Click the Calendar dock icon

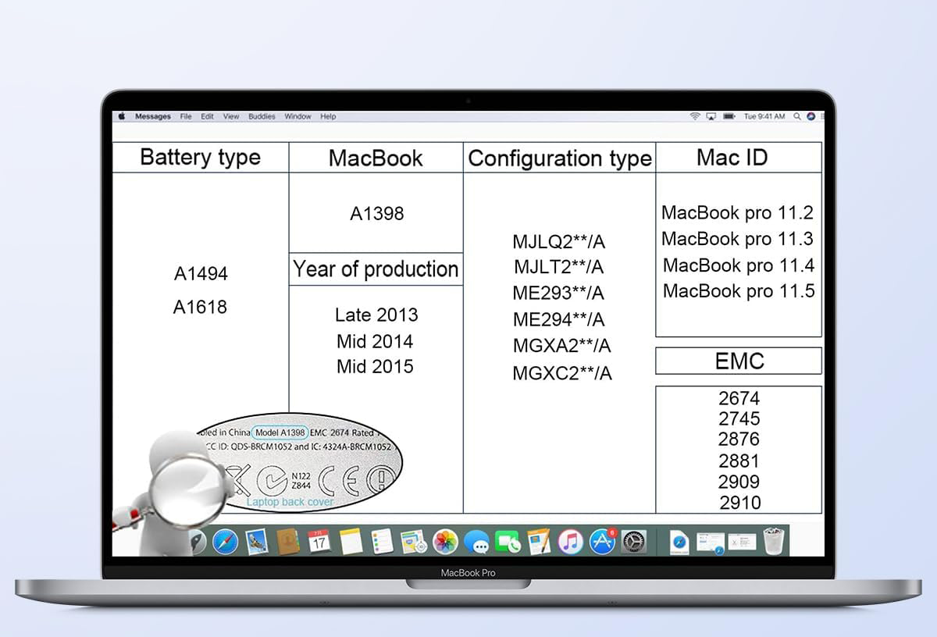319,541
